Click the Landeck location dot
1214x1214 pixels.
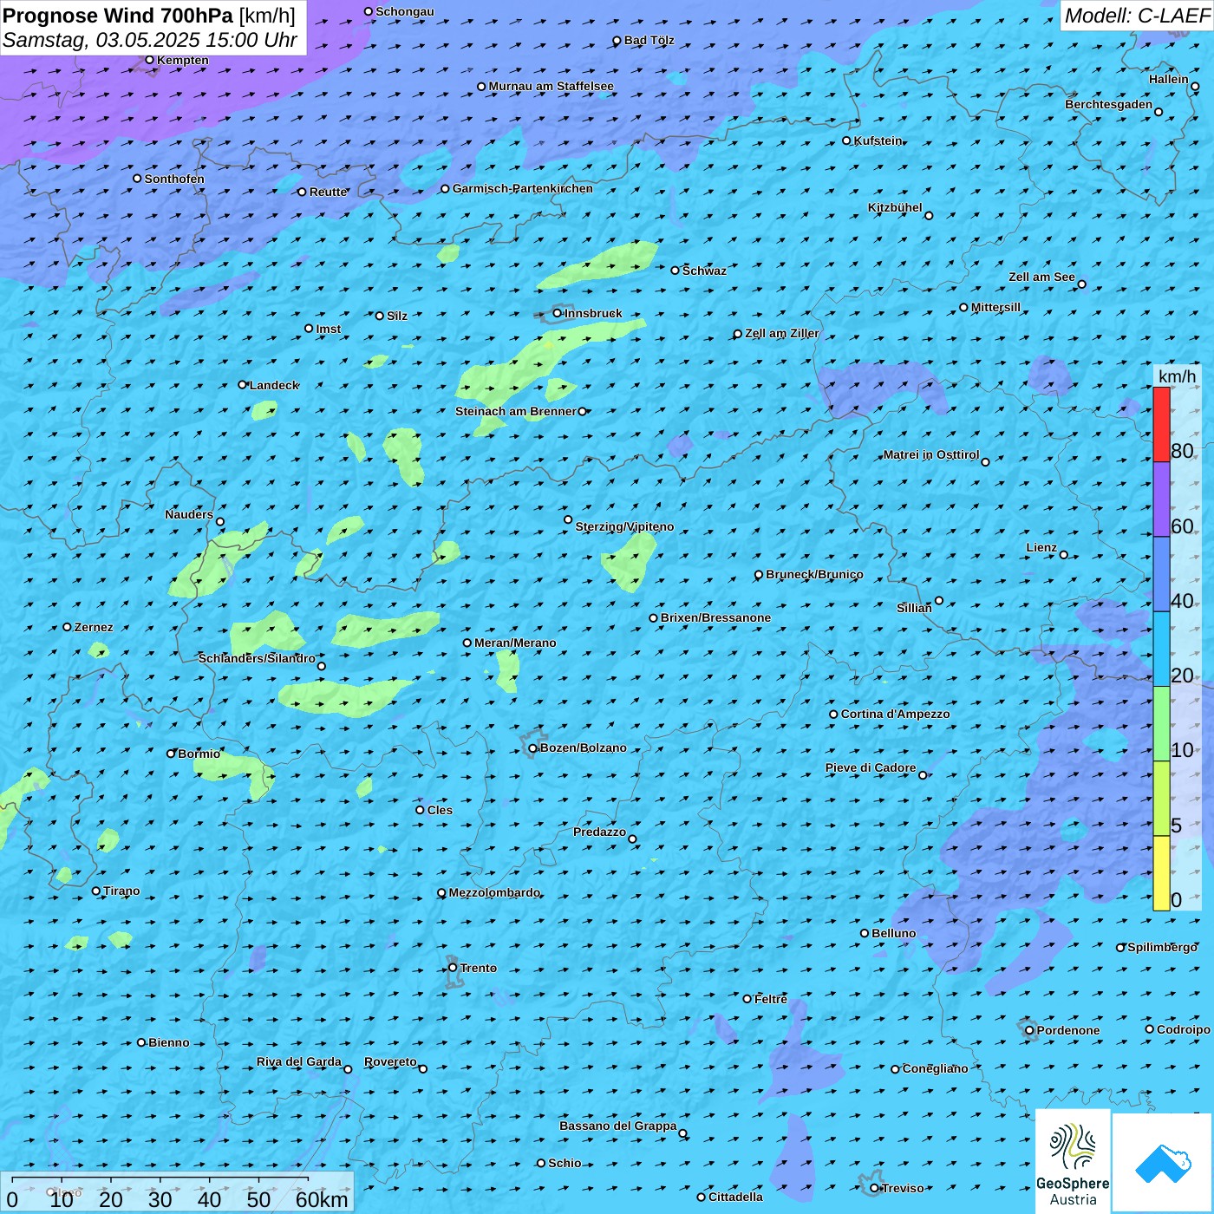coord(243,385)
